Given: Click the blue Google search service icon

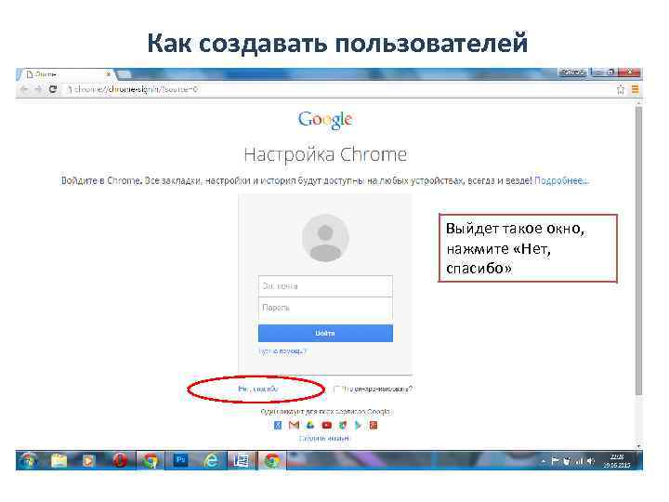Looking at the screenshot, I should 278,425.
